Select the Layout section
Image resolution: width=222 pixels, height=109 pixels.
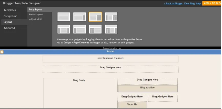[14, 22]
